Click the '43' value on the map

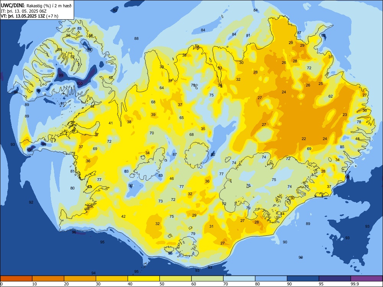click(x=90, y=187)
